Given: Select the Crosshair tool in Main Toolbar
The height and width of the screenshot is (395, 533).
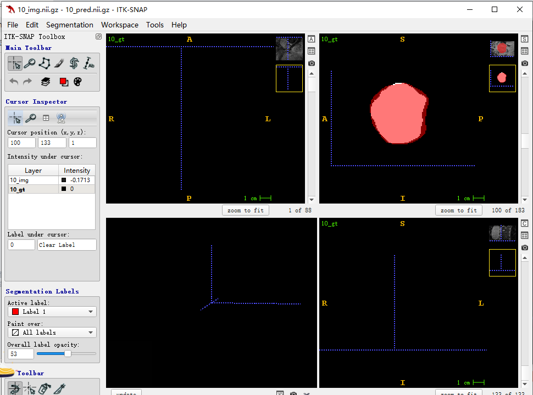Looking at the screenshot, I should pos(15,64).
